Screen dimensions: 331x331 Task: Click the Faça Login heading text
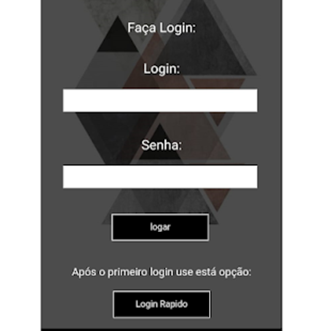click(162, 28)
